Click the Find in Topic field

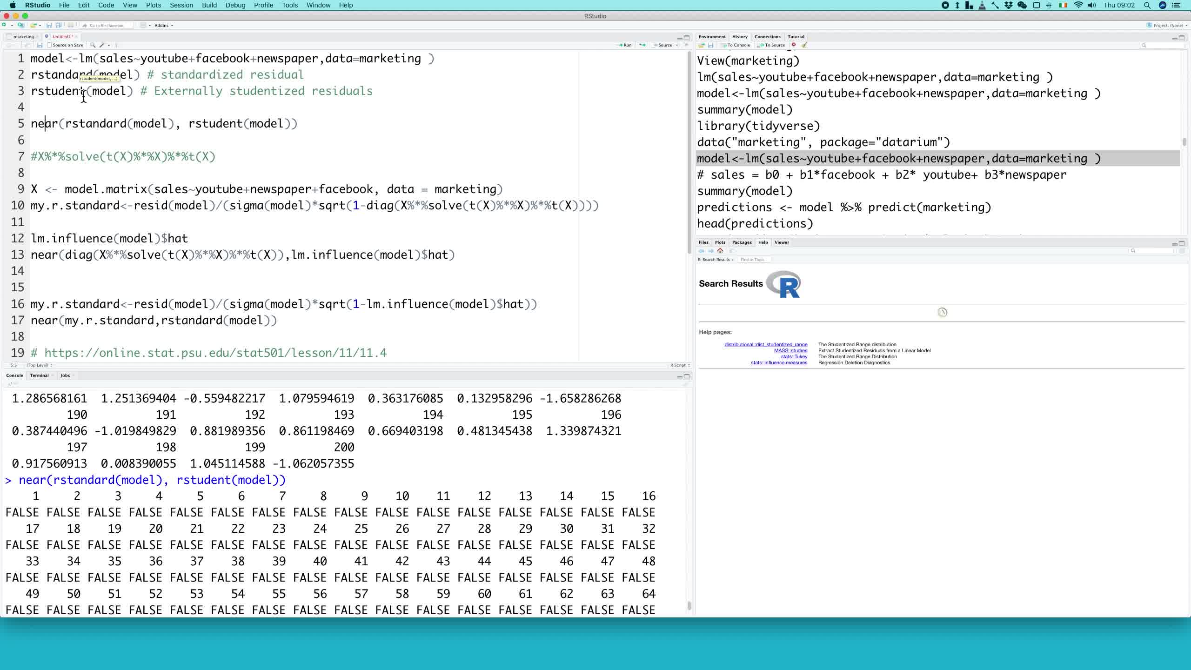coord(754,260)
